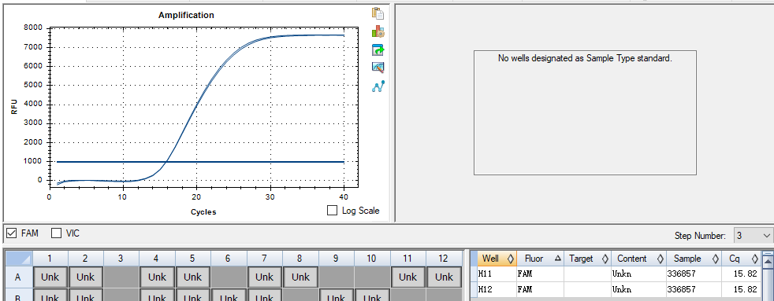Select plate column 4 header
Screen dimensions: 774x301
157,259
